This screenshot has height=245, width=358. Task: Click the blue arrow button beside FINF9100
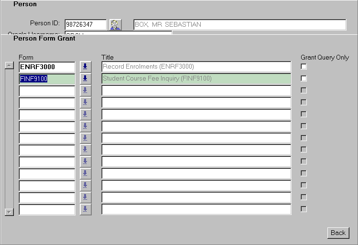[86, 79]
